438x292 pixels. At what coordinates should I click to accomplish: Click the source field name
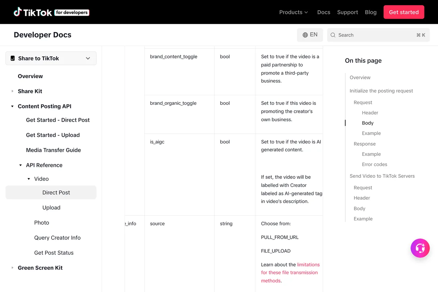coord(157,223)
